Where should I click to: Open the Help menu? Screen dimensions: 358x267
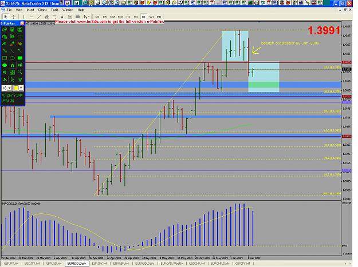click(x=81, y=10)
